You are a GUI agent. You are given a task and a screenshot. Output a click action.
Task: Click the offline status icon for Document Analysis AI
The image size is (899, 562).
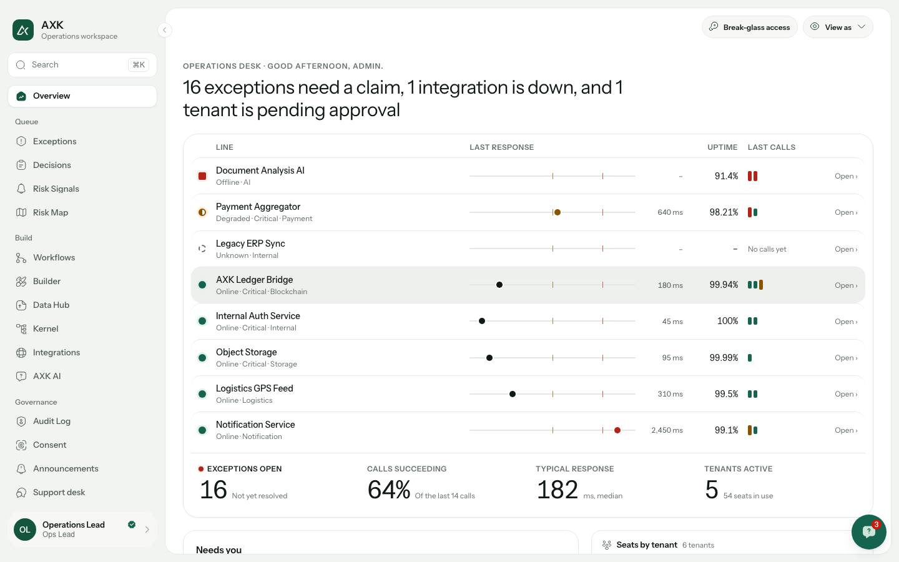pyautogui.click(x=202, y=176)
